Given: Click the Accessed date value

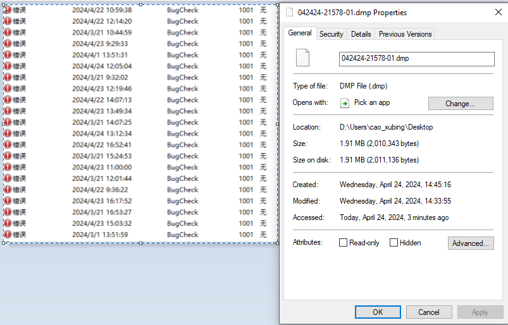Looking at the screenshot, I should pyautogui.click(x=394, y=218).
